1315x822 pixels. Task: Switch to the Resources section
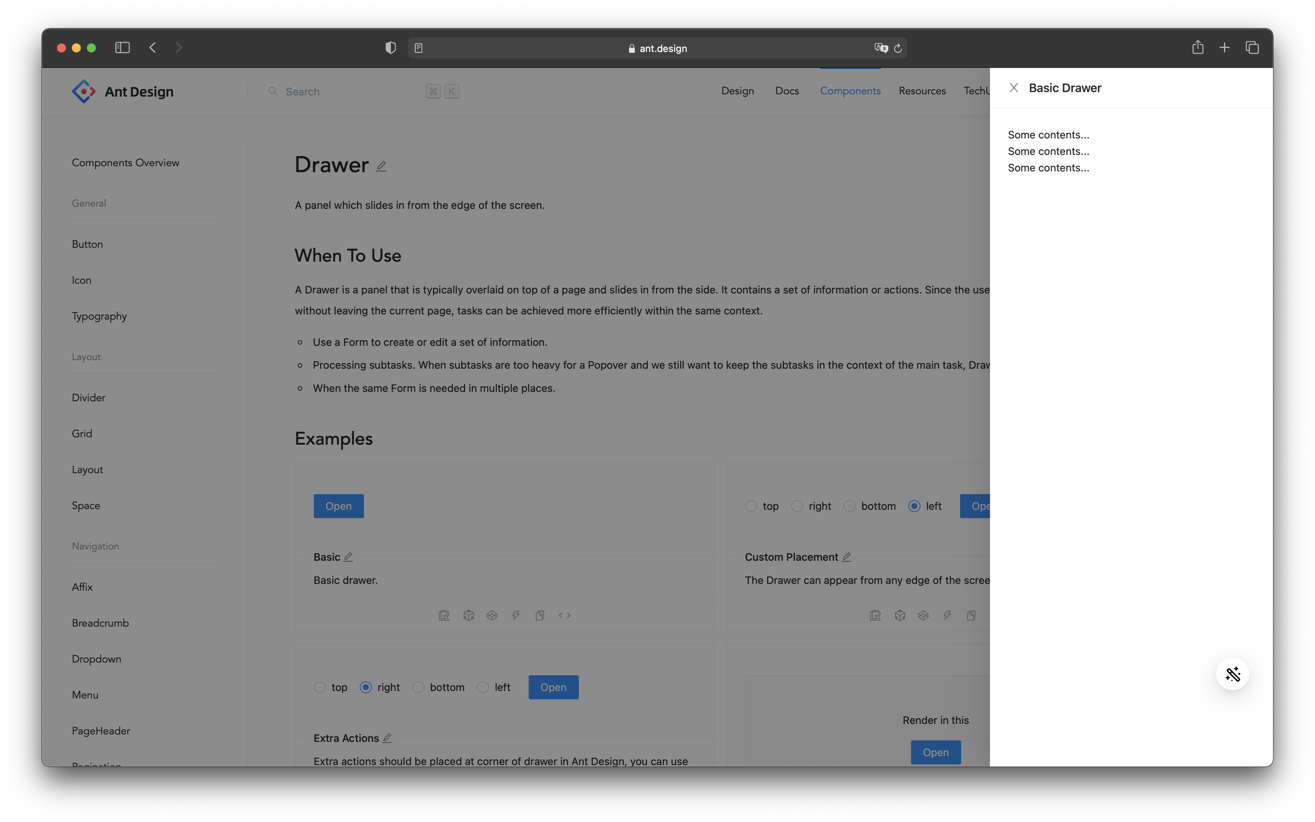pyautogui.click(x=922, y=91)
